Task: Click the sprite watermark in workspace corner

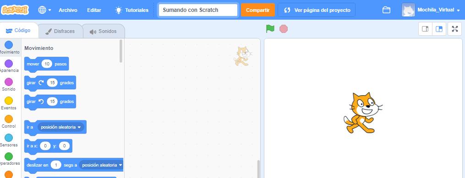Action: click(x=243, y=56)
